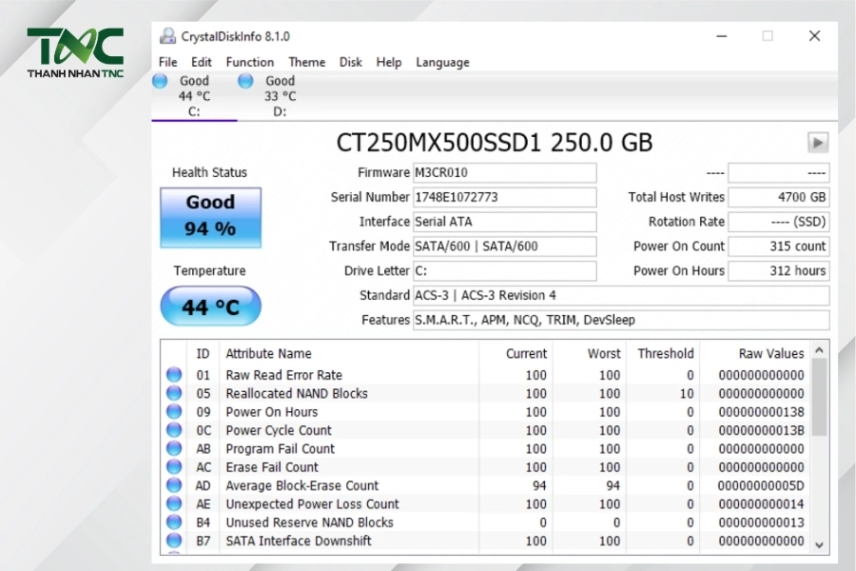This screenshot has height=571, width=856.
Task: Open the Edit menu
Action: coord(201,62)
